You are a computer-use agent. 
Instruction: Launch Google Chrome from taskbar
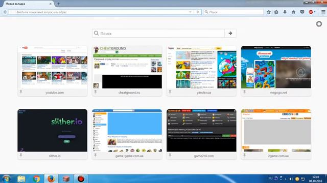[x=36, y=178]
